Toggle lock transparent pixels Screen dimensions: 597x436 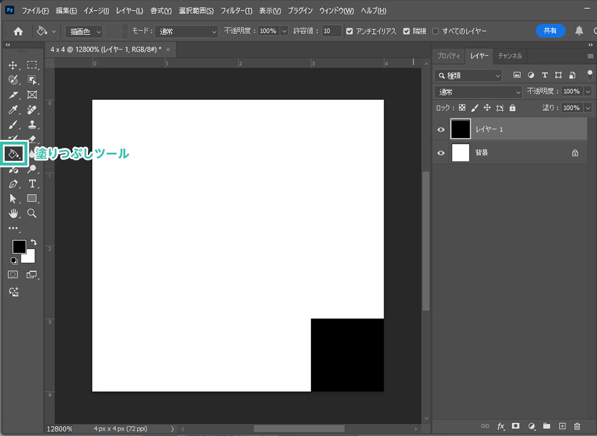[462, 108]
